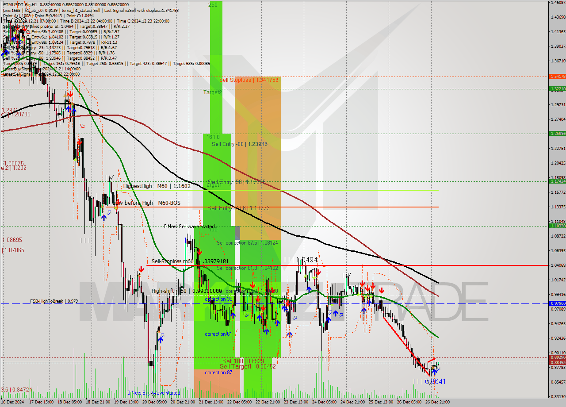
Task: Click the '16 Dec 2024' date on time axis
Action: 12,402
